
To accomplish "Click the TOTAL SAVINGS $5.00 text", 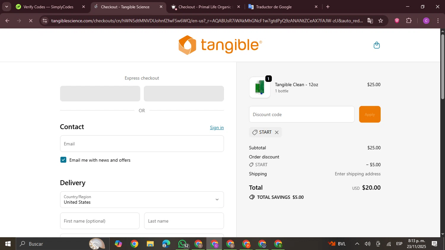I will point(280,197).
